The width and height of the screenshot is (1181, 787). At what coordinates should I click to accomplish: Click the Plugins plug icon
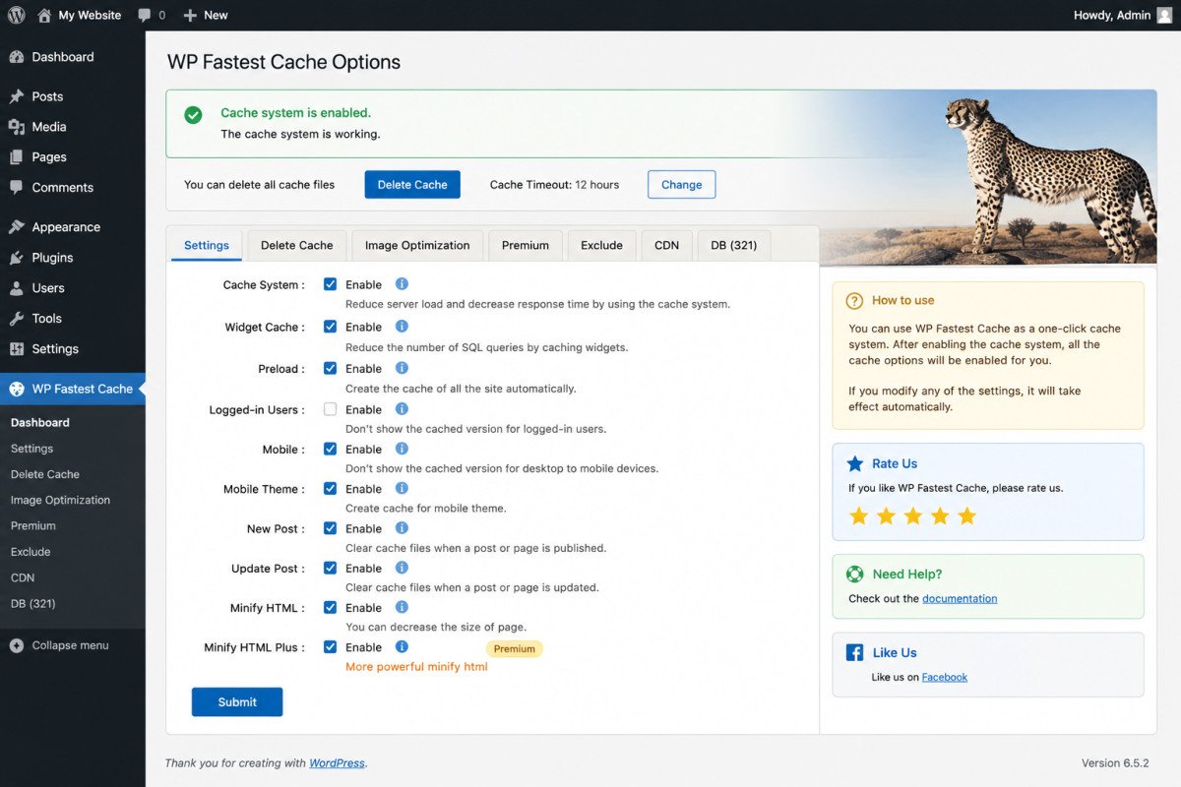17,258
